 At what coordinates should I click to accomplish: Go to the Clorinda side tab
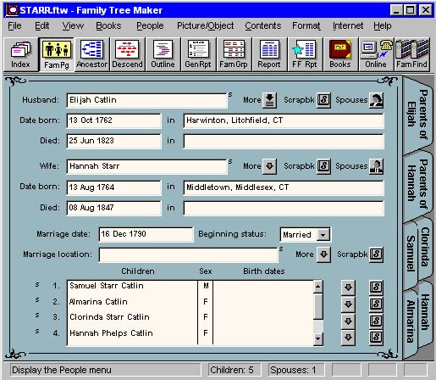(425, 247)
